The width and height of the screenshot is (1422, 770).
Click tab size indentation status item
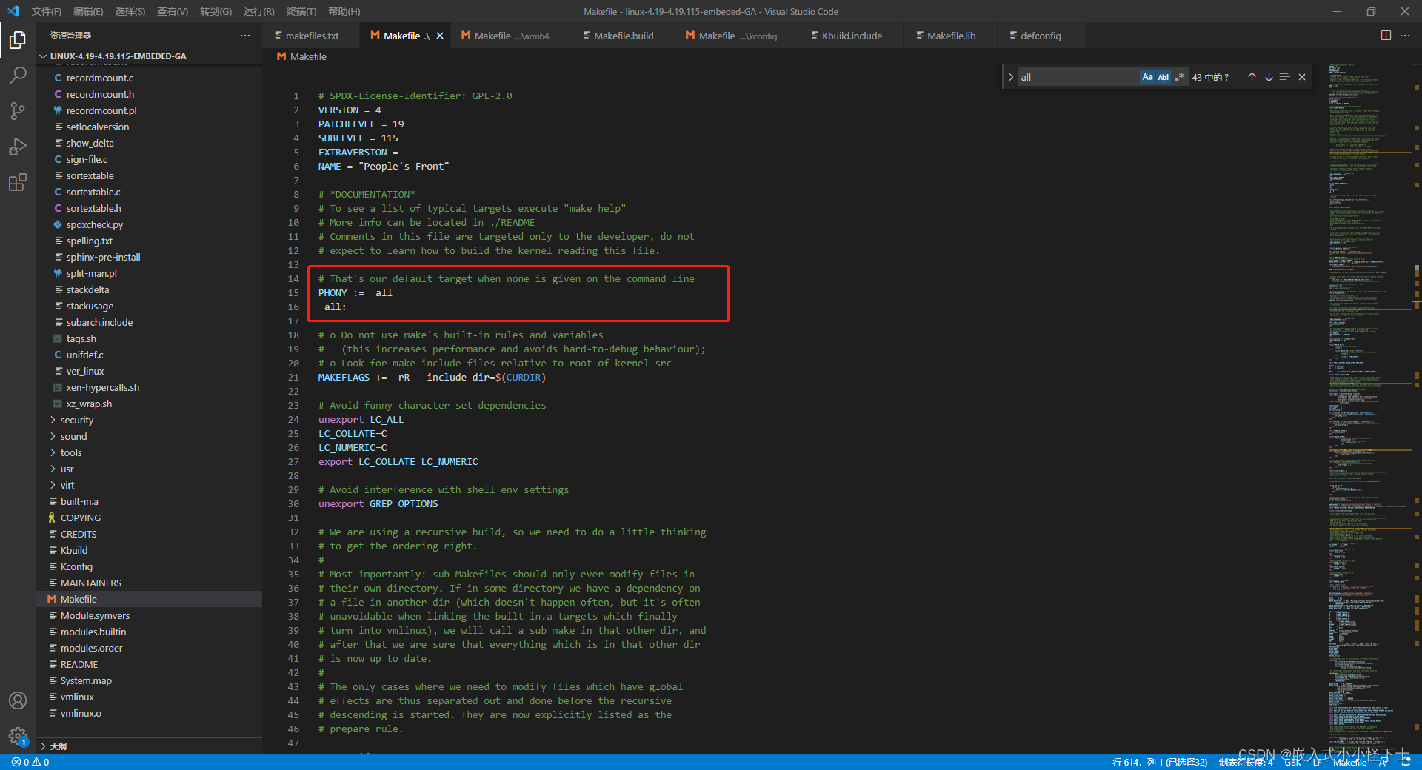[1246, 762]
